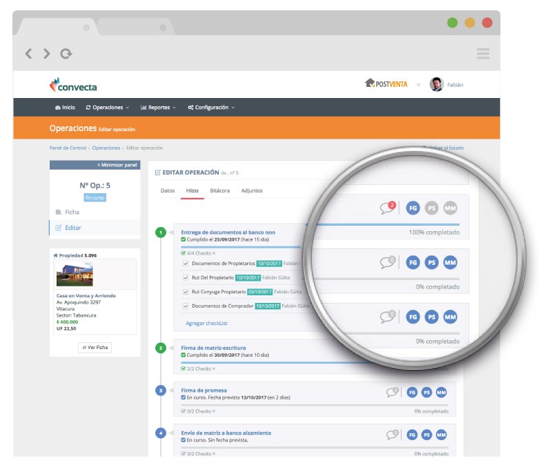Toggle Documentos de Comprador checkbox
This screenshot has height=474, width=552.
pos(186,306)
